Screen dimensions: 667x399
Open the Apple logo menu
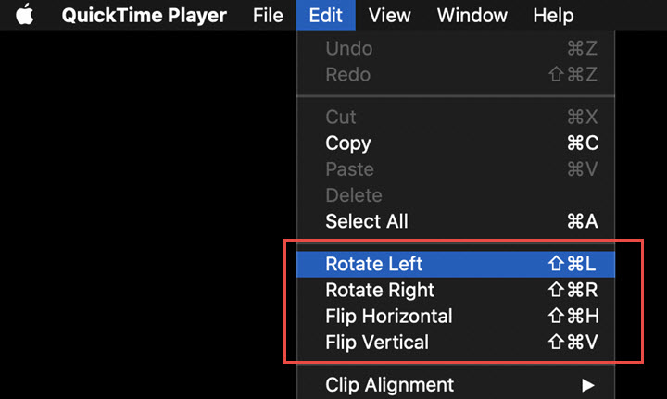click(24, 16)
